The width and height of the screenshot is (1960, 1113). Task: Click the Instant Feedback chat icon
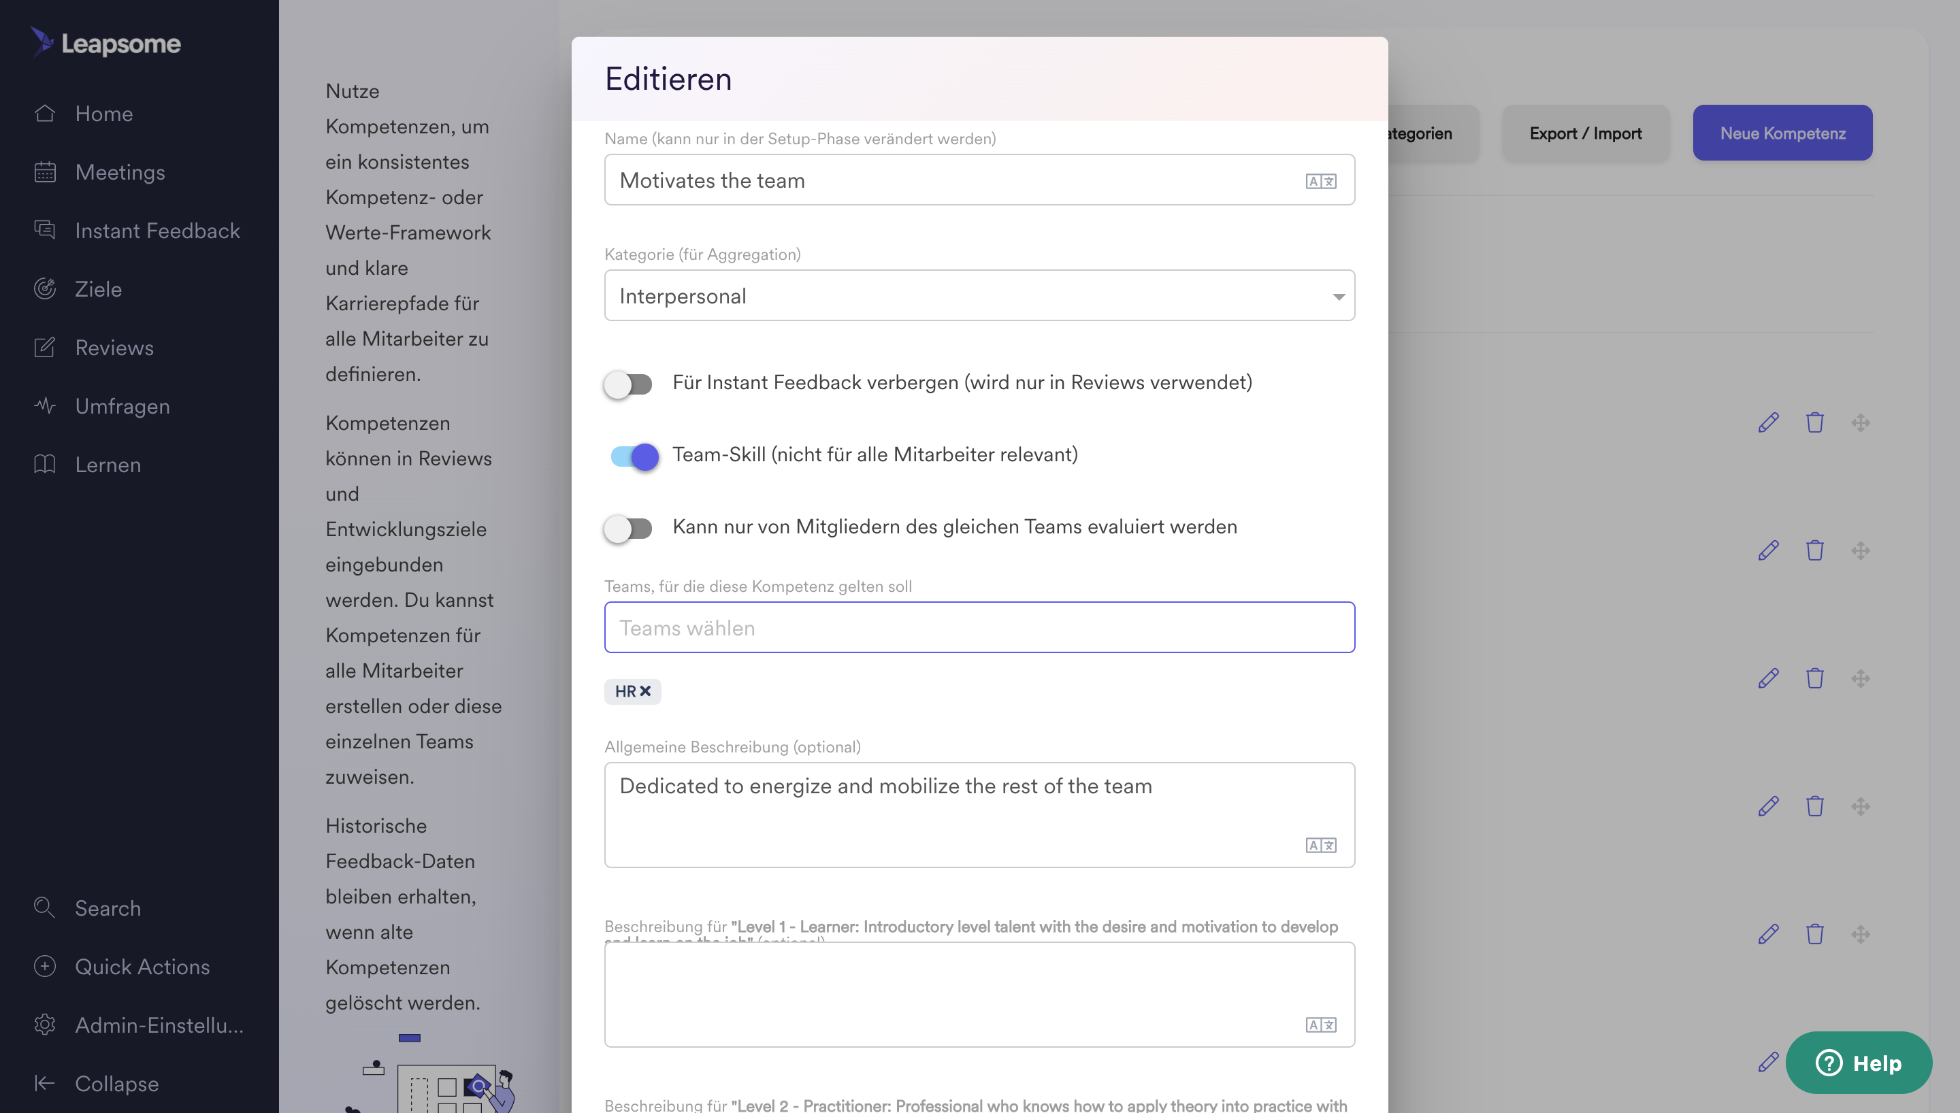(x=44, y=230)
